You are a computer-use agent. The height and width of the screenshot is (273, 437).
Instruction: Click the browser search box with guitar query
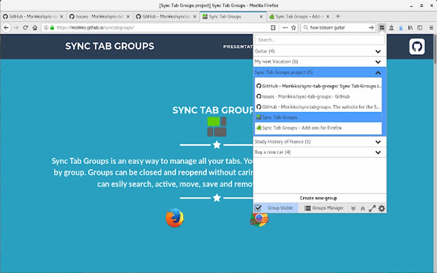pyautogui.click(x=338, y=27)
